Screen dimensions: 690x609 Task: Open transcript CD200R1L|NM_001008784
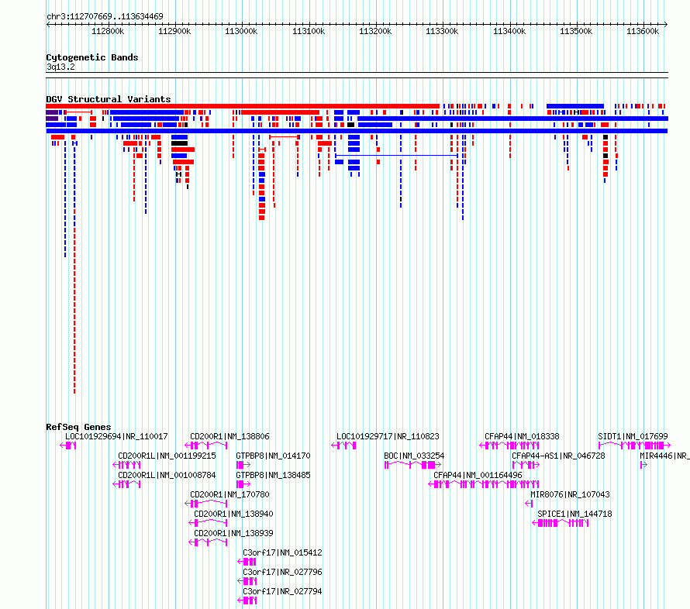[x=167, y=475]
